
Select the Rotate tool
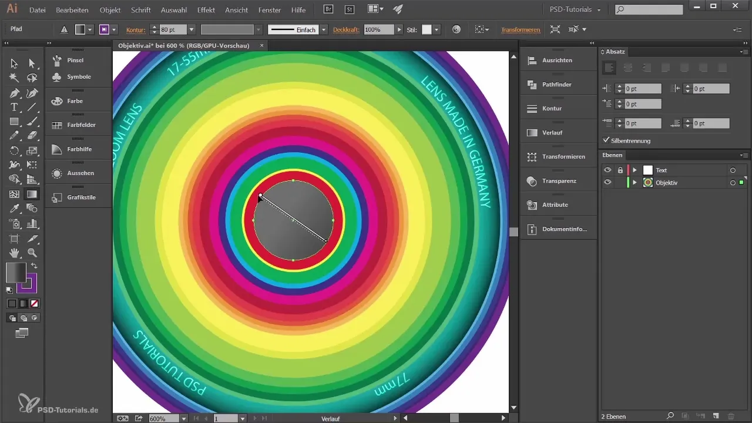[x=14, y=150]
